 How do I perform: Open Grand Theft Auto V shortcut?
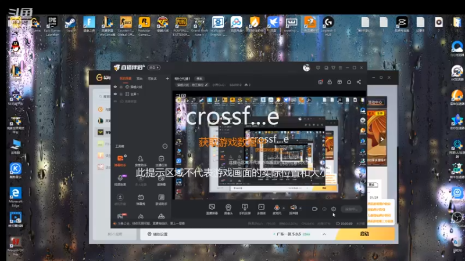pos(199,26)
